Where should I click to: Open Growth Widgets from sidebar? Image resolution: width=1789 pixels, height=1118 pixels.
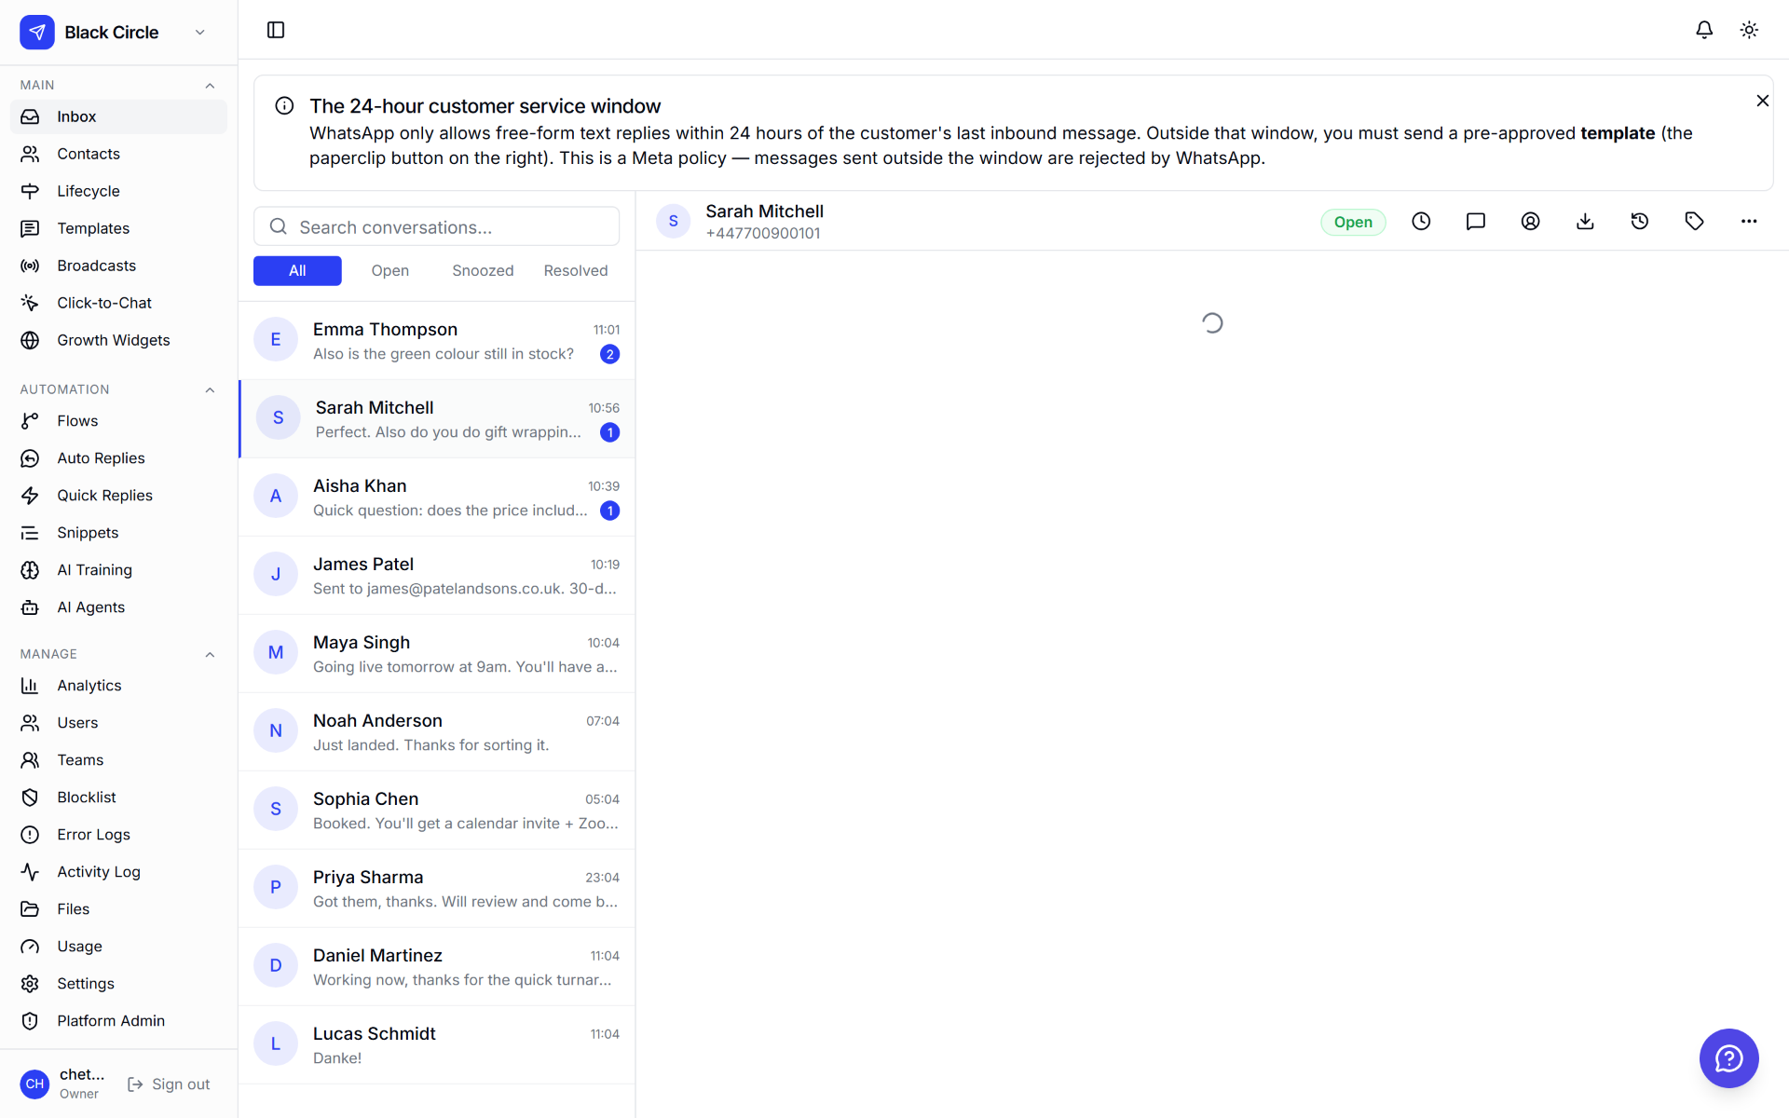(118, 340)
